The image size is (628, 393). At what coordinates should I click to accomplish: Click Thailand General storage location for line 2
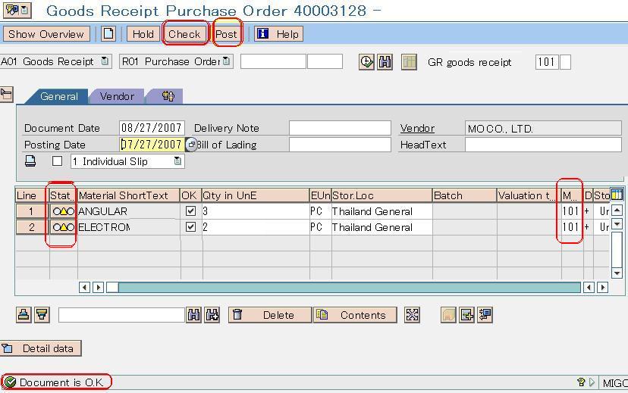[382, 227]
